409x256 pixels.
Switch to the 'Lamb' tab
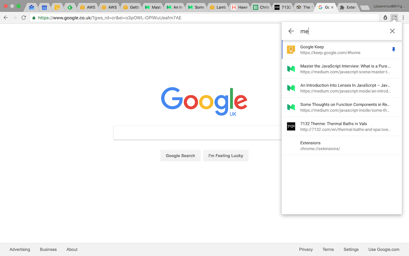pos(218,7)
